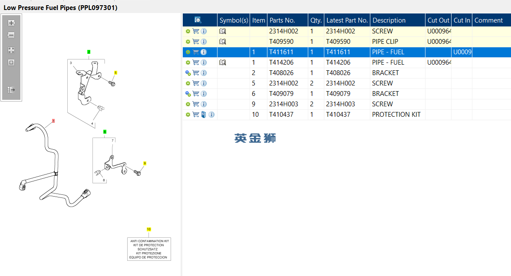Image resolution: width=511 pixels, height=276 pixels.
Task: Show info for T410437 PROTECTION KIT
Action: click(x=211, y=115)
